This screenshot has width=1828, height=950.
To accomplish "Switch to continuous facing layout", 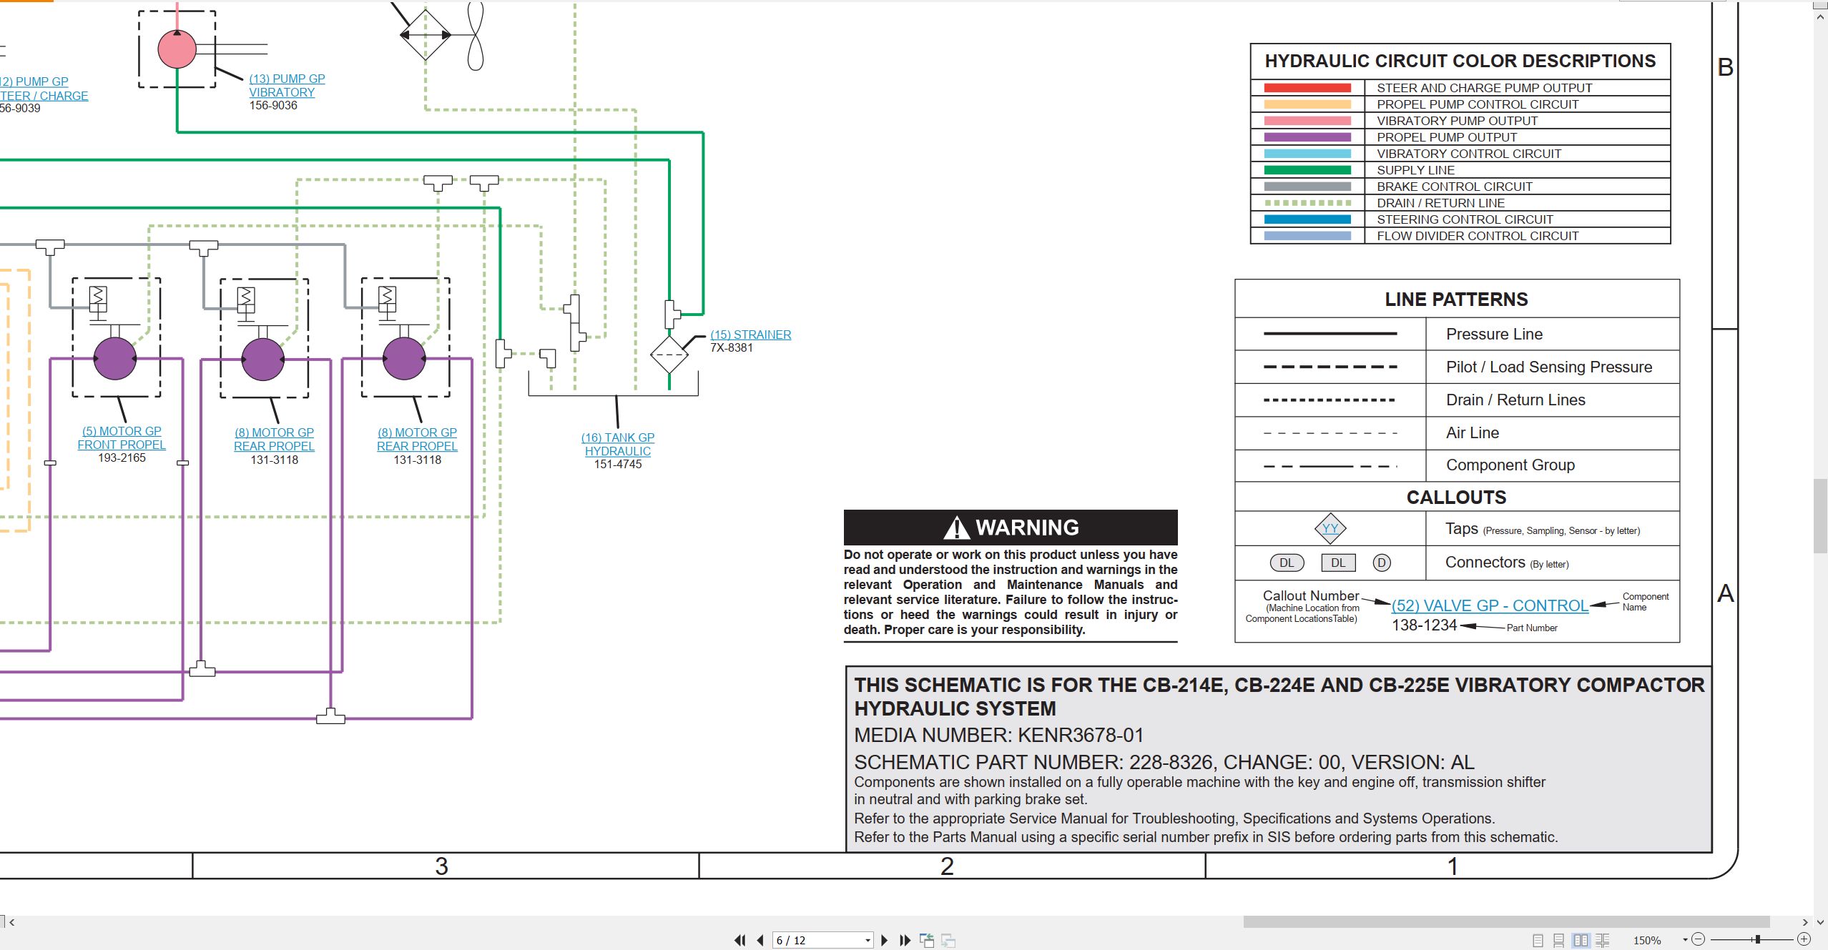I will tap(1603, 941).
